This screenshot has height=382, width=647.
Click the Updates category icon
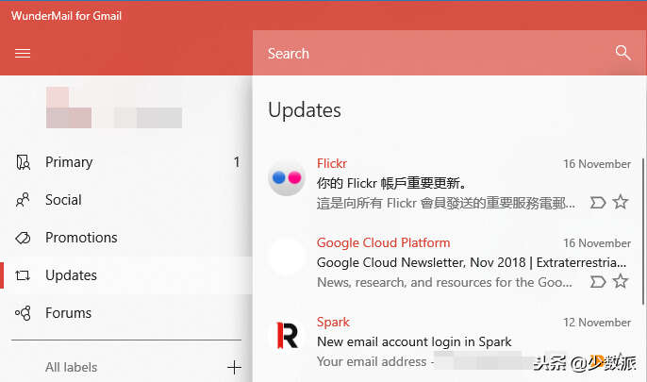click(23, 275)
